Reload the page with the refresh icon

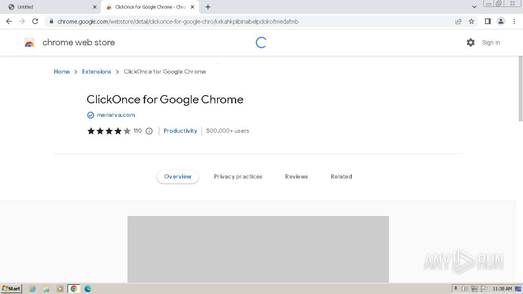35,21
